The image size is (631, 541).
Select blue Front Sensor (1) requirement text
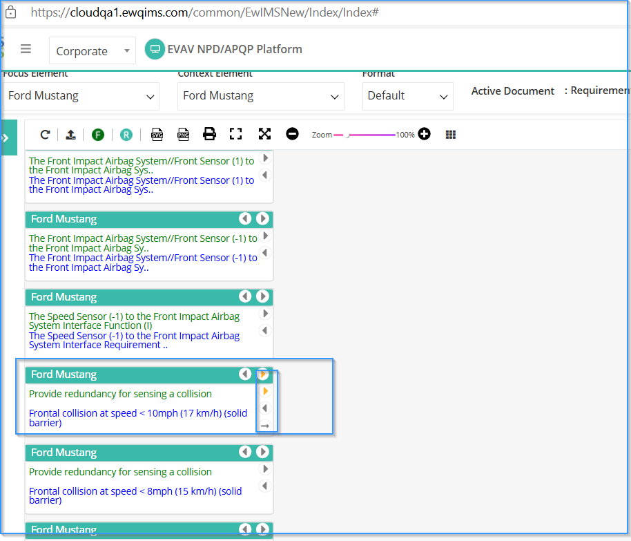tap(142, 184)
